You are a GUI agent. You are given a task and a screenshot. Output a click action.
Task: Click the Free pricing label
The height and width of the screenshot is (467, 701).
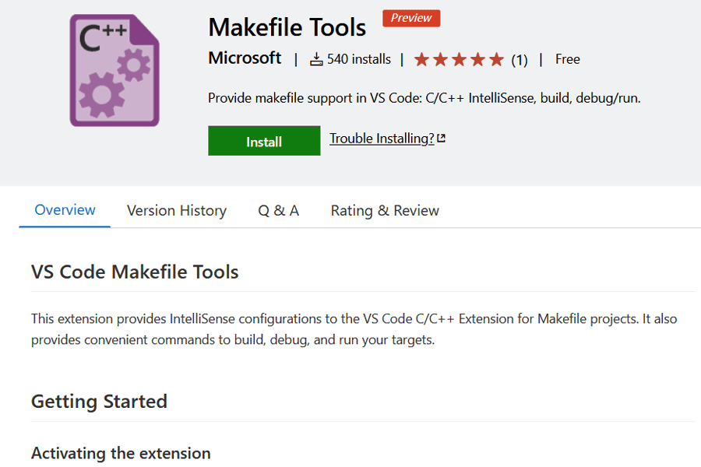(568, 58)
